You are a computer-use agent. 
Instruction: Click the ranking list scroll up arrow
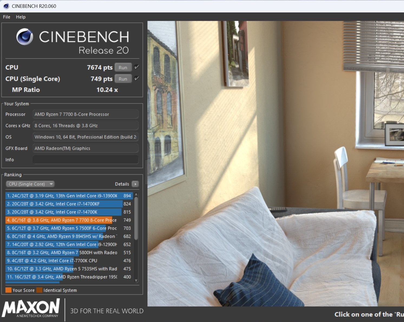136,194
